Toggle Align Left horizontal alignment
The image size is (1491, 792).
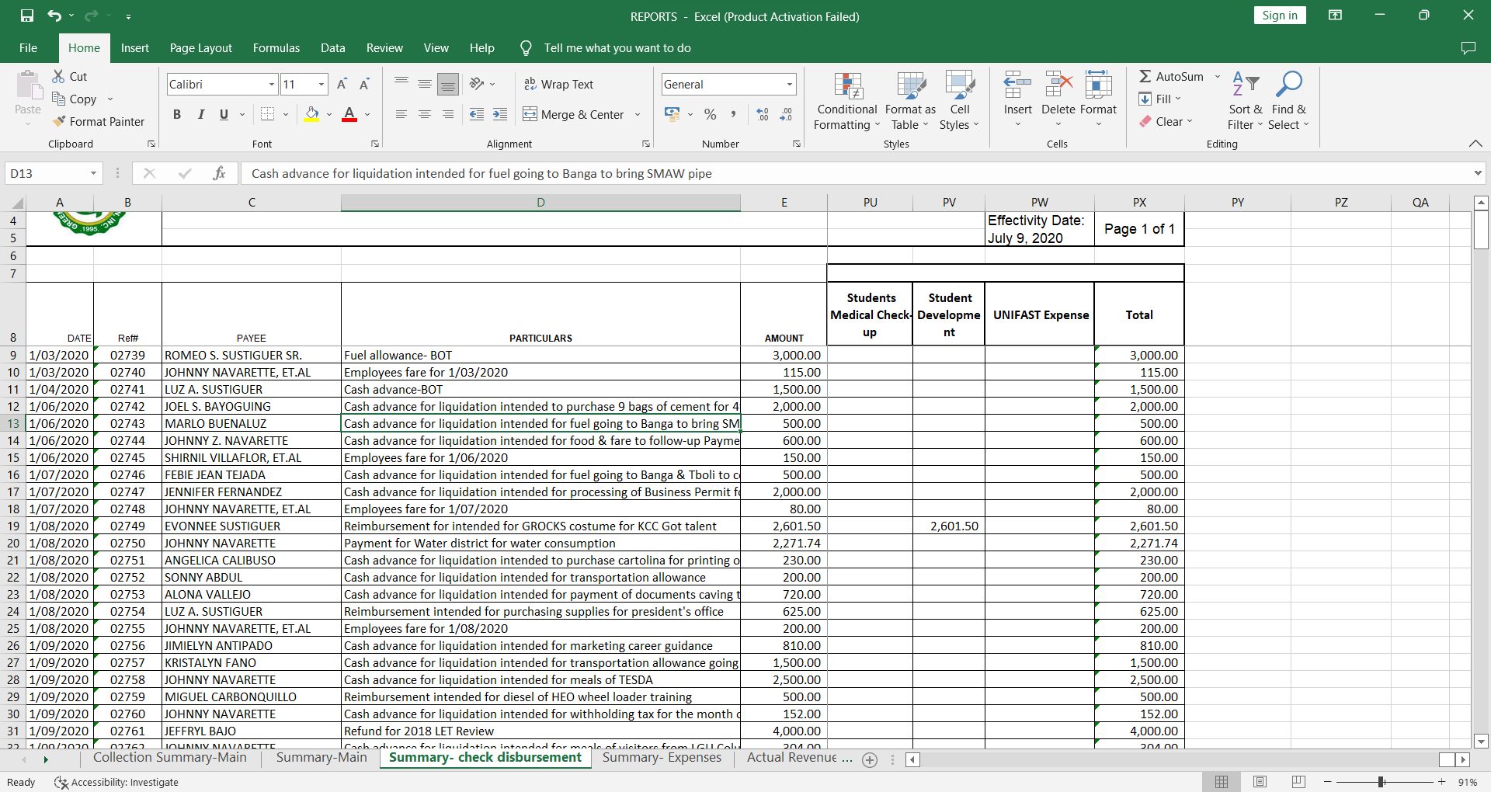pos(401,114)
